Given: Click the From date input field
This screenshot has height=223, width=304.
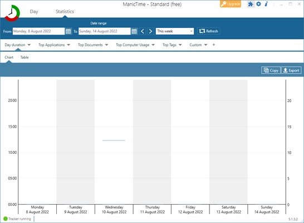Looking at the screenshot, I should 38,31.
